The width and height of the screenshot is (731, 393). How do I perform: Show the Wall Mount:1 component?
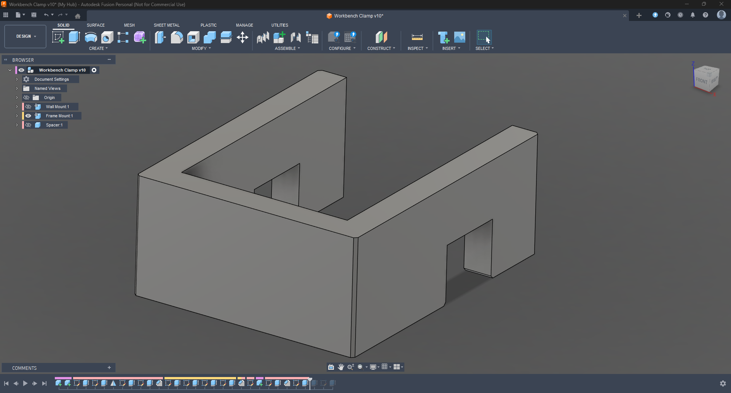point(28,107)
